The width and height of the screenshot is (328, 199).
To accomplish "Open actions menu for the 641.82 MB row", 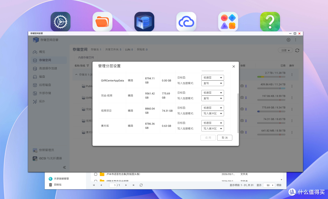I will coord(292,132).
